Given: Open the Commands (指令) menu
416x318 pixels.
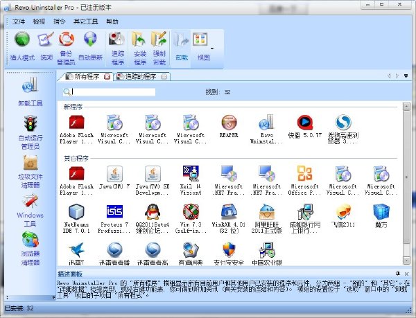Looking at the screenshot, I should [x=59, y=21].
